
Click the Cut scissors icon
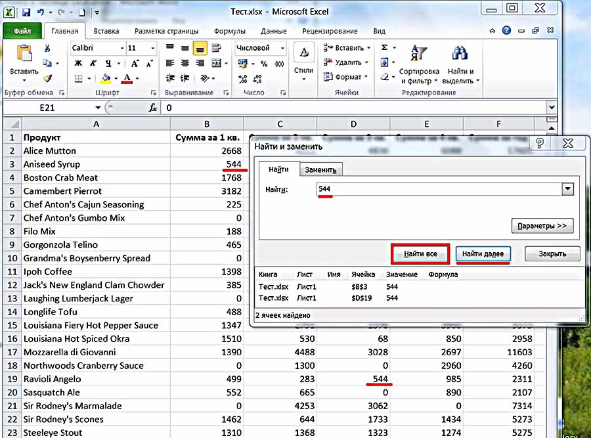point(47,49)
